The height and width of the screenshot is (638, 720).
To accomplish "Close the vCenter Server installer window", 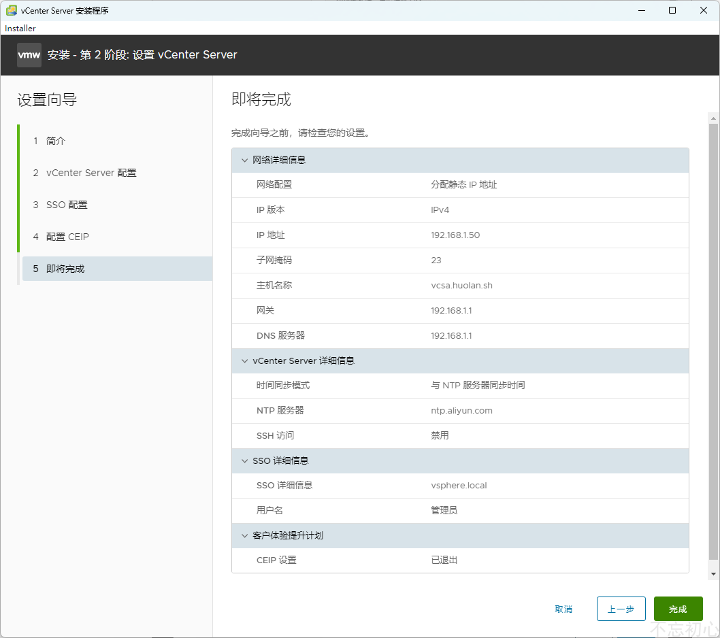I will (704, 10).
